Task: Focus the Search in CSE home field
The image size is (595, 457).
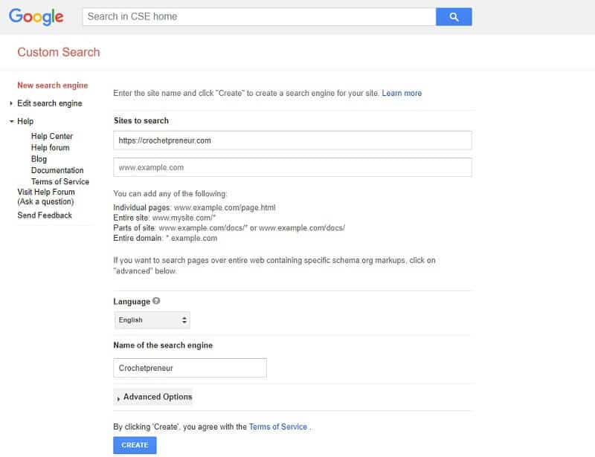Action: (259, 16)
